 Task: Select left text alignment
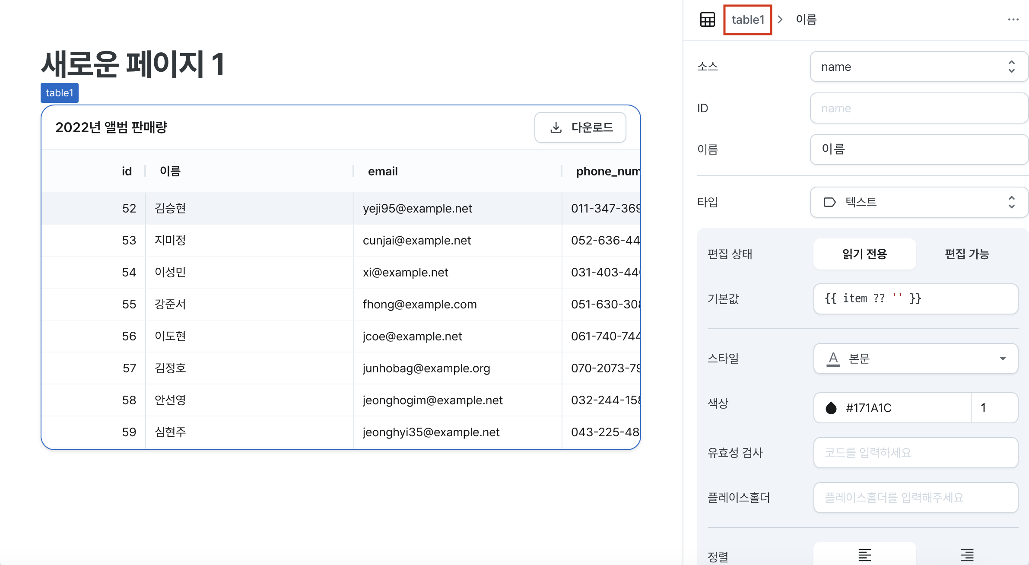pos(864,554)
